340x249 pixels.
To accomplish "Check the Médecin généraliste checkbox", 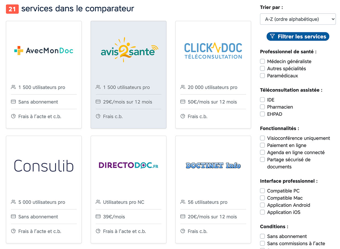I will pyautogui.click(x=262, y=61).
